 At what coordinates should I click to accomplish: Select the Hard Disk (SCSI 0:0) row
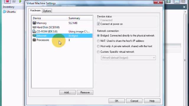pyautogui.click(x=62, y=27)
